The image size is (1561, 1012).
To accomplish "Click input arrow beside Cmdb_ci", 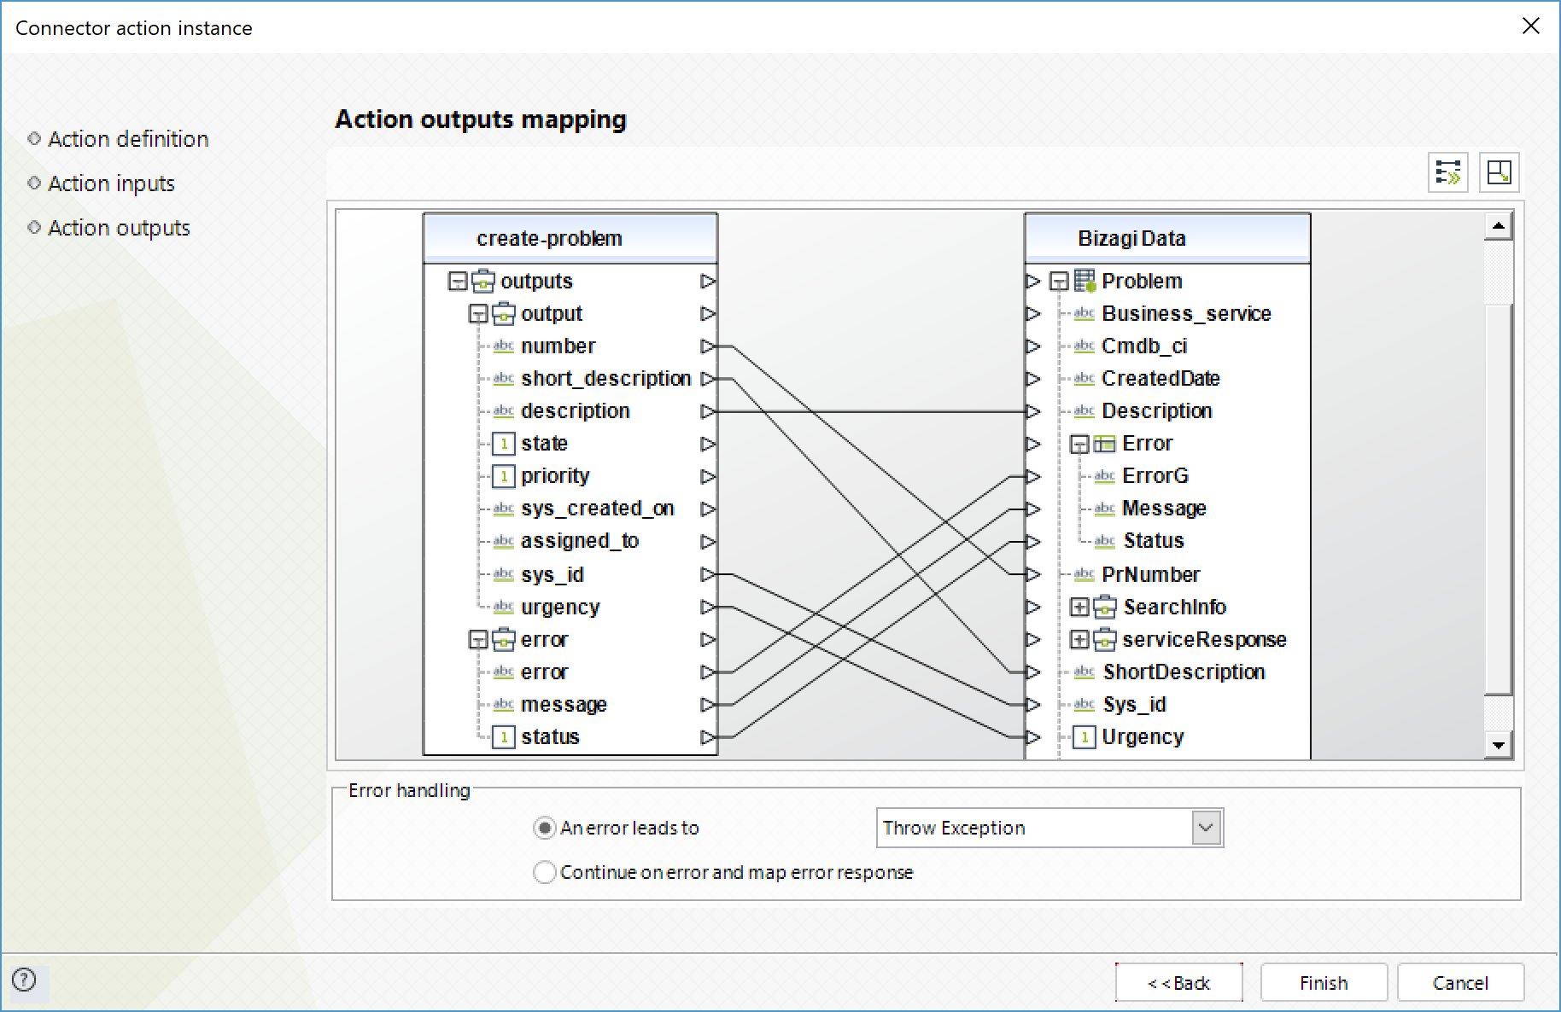I will pos(1033,346).
